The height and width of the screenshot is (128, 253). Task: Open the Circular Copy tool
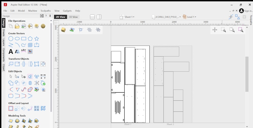(x=24, y=108)
